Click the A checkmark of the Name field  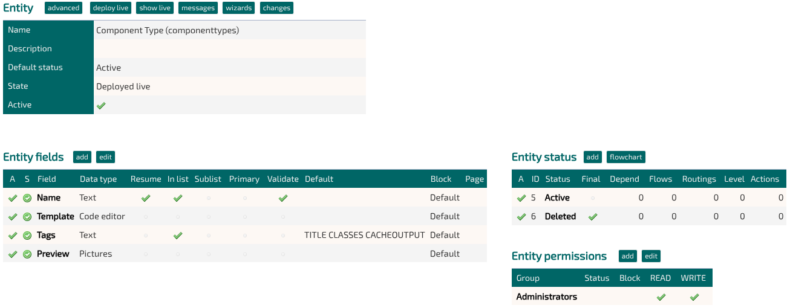coord(13,198)
